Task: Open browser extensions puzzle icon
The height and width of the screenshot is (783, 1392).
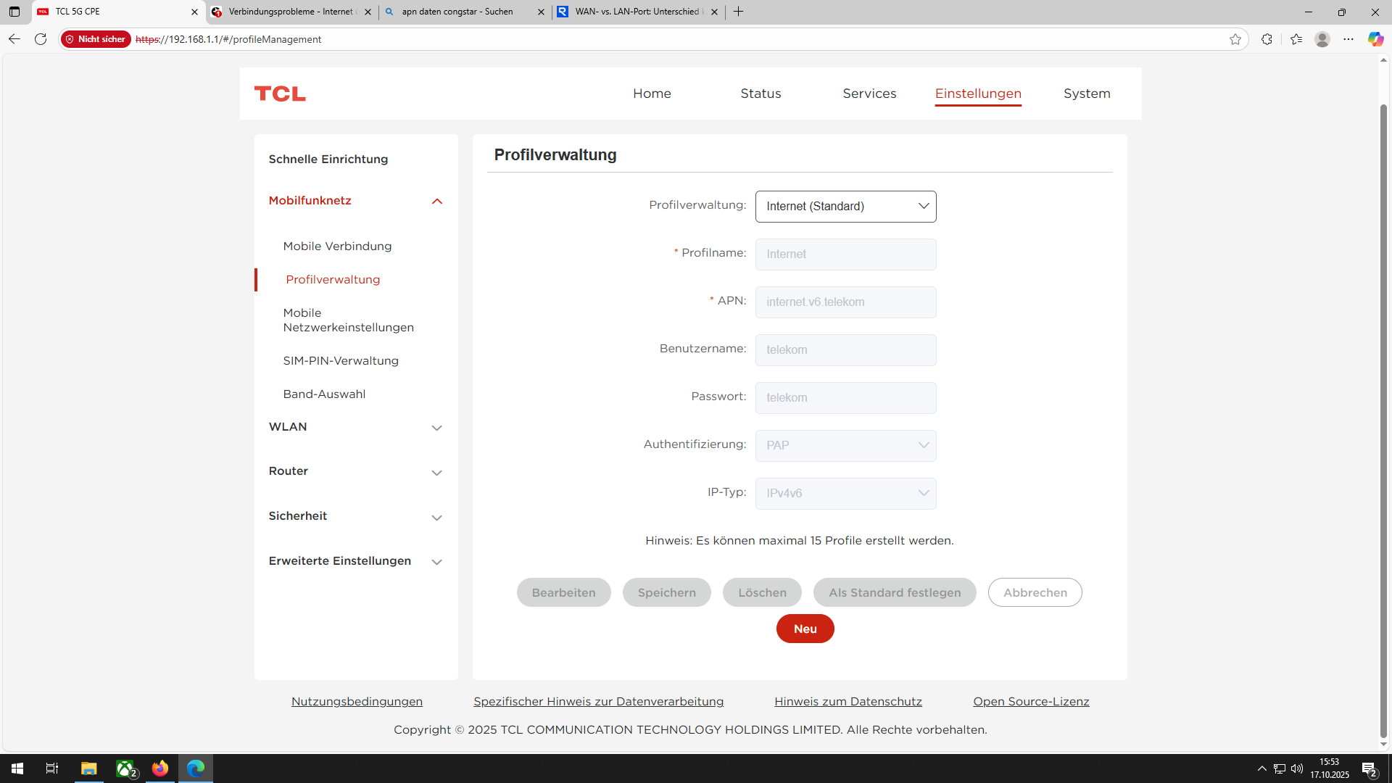Action: click(1267, 39)
